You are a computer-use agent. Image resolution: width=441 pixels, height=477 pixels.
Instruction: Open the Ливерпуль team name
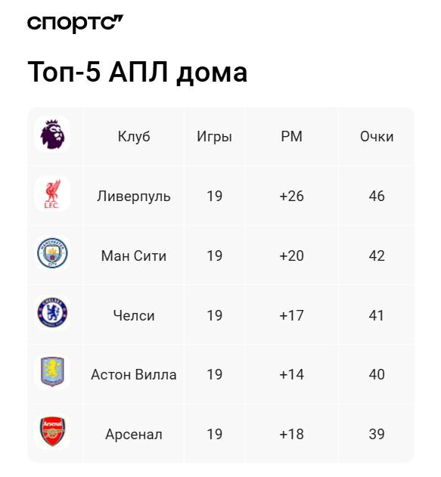(134, 197)
